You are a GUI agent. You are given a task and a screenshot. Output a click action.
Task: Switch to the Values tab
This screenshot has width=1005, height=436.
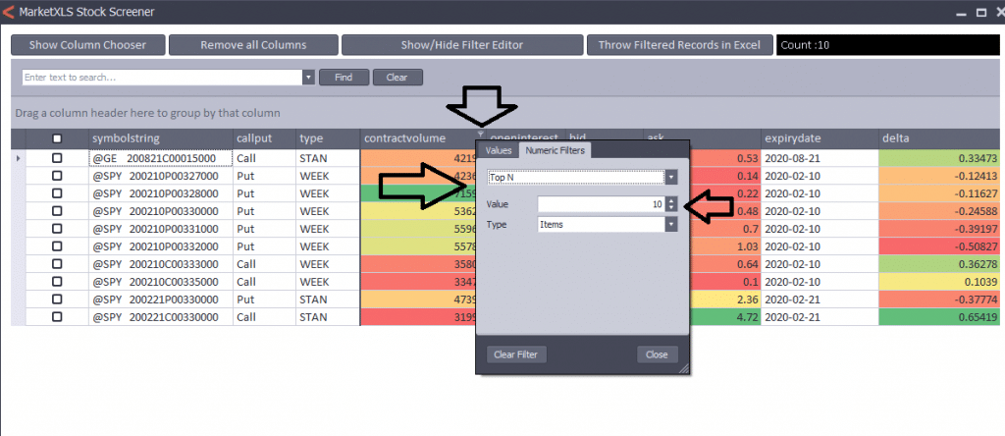point(499,150)
